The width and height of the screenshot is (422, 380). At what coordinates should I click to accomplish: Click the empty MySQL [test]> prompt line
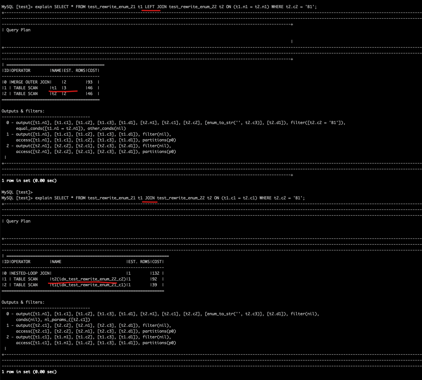(x=17, y=192)
